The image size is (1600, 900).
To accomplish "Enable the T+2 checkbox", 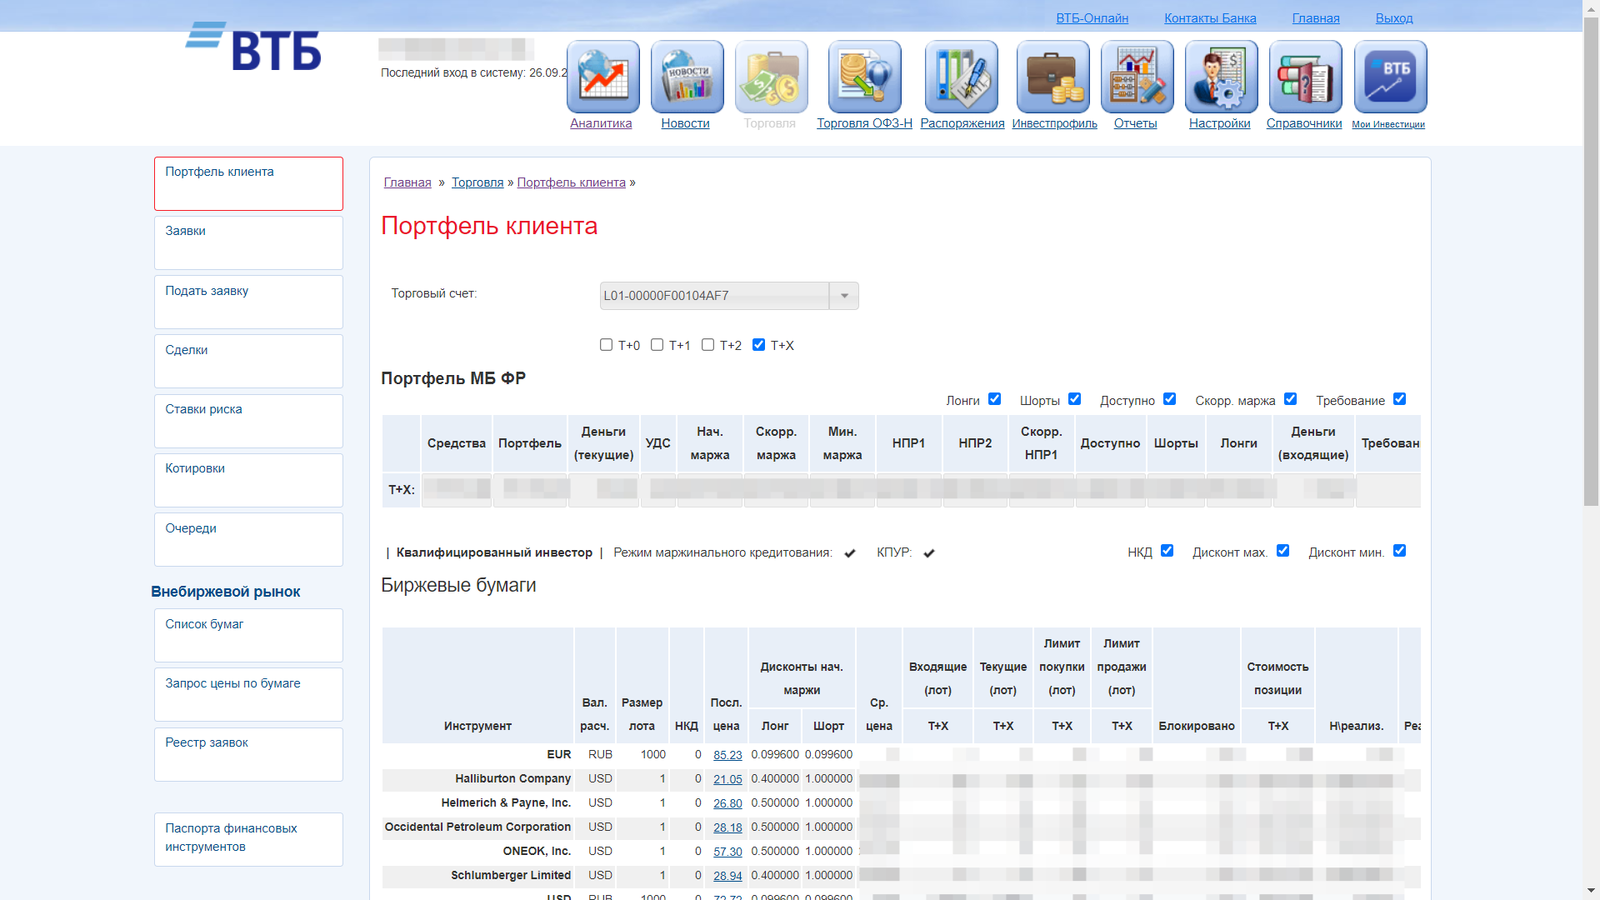I will pos(707,345).
